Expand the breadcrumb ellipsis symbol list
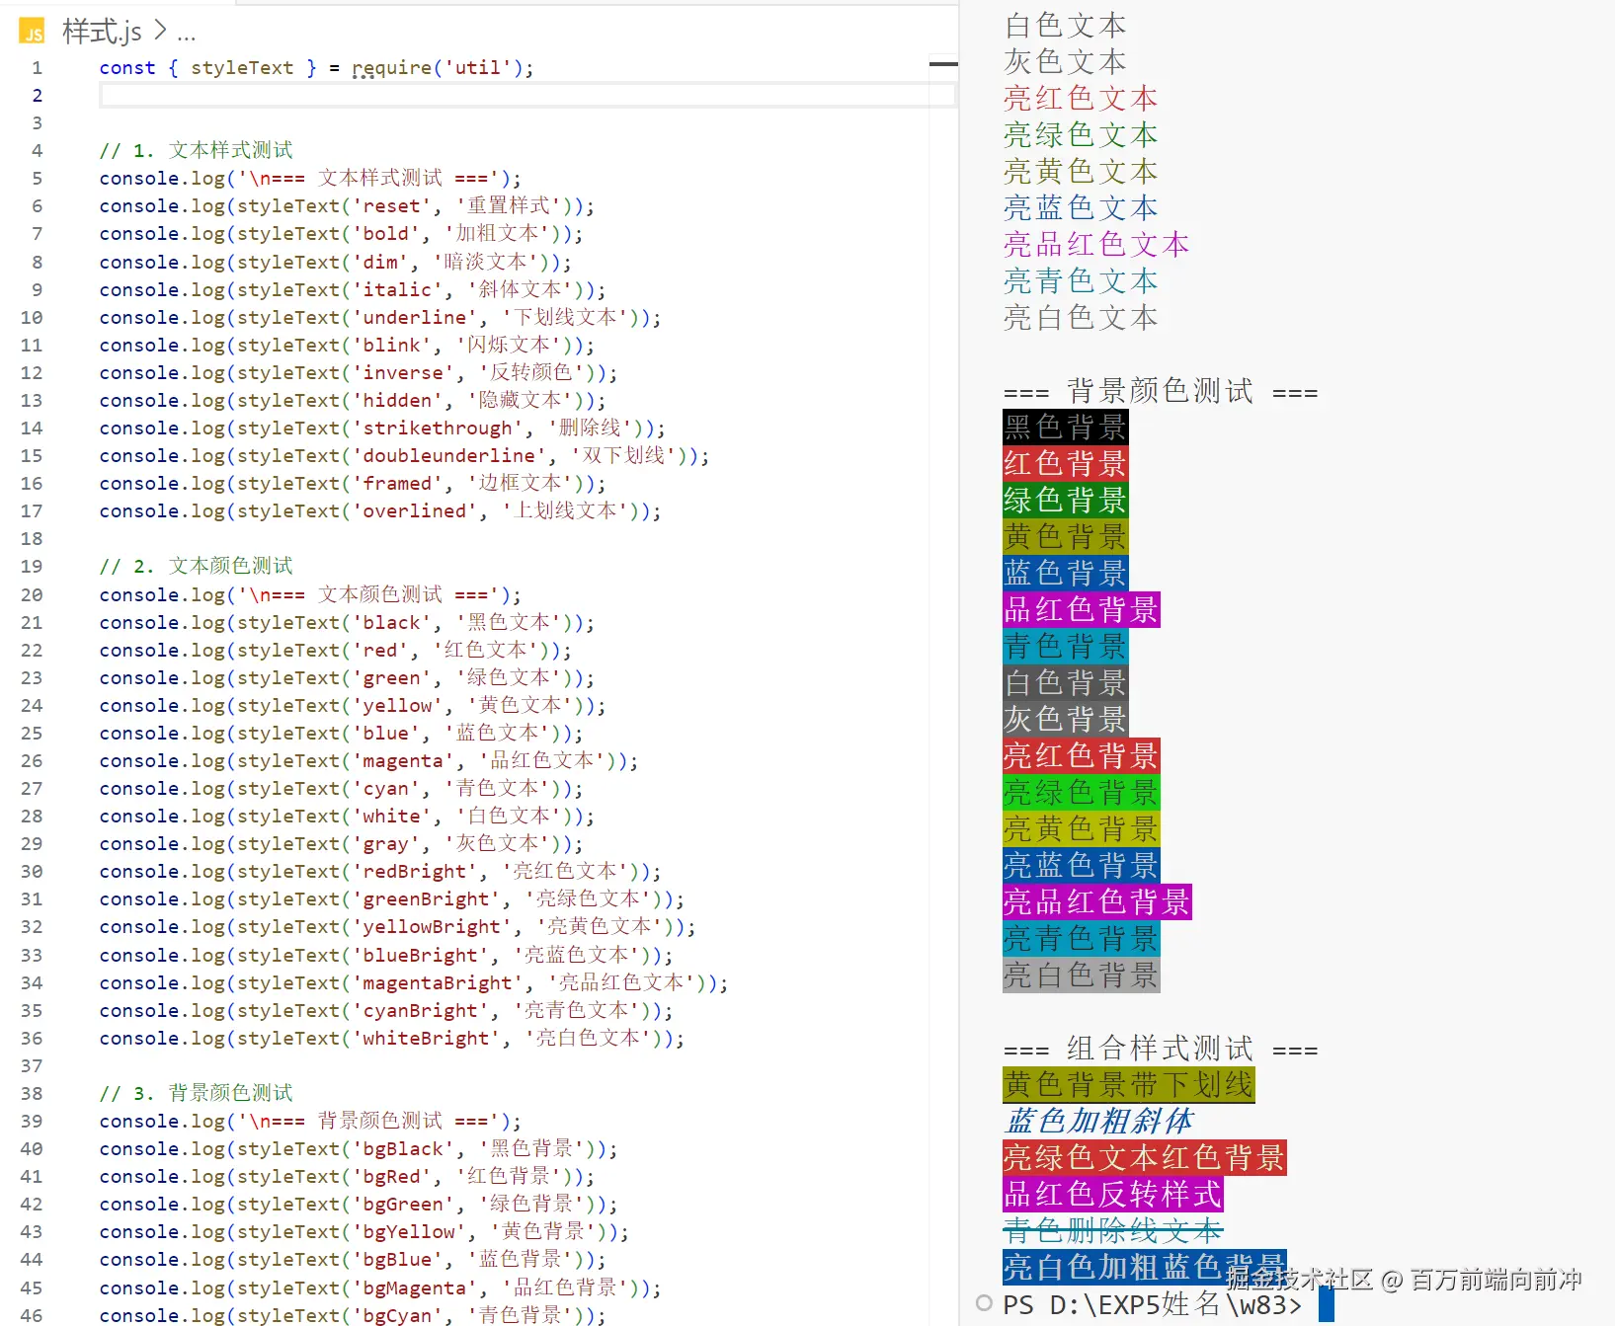The width and height of the screenshot is (1615, 1326). pos(187,34)
